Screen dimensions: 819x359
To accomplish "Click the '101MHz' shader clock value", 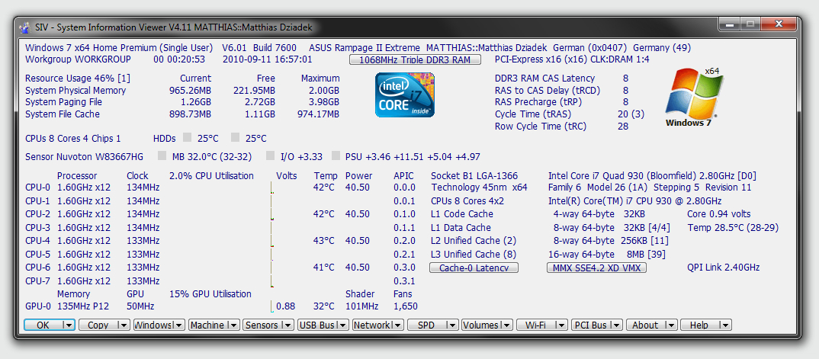I will pyautogui.click(x=362, y=306).
